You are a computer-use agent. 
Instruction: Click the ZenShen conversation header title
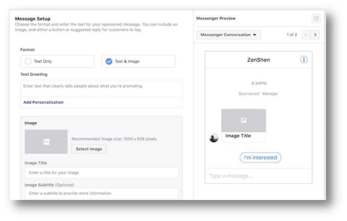click(x=258, y=60)
